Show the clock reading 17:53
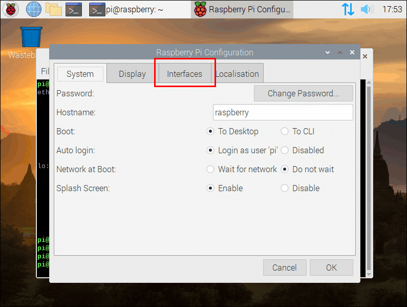407x307 pixels. click(x=392, y=9)
